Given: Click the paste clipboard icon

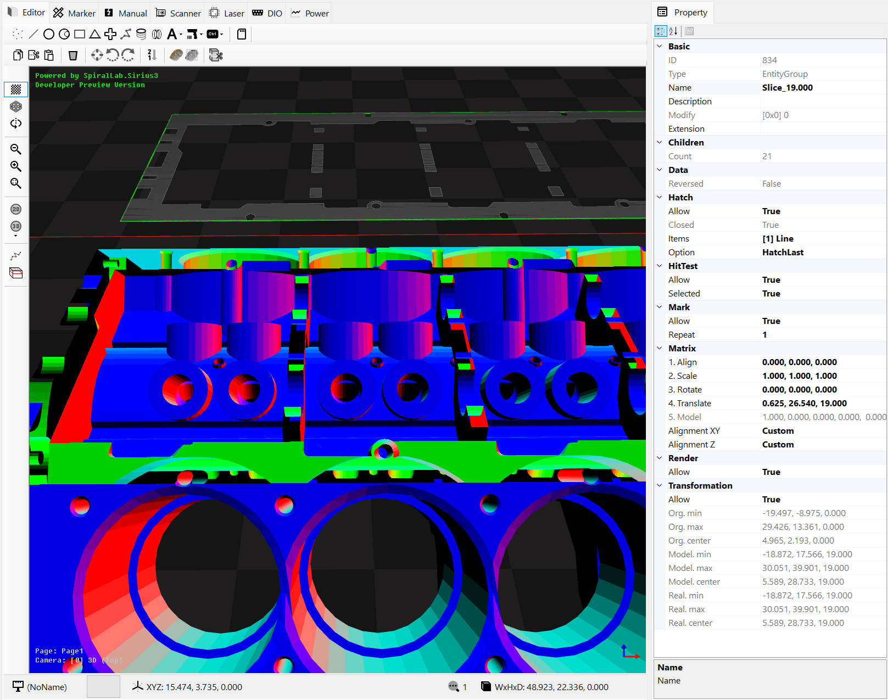Looking at the screenshot, I should pyautogui.click(x=49, y=55).
